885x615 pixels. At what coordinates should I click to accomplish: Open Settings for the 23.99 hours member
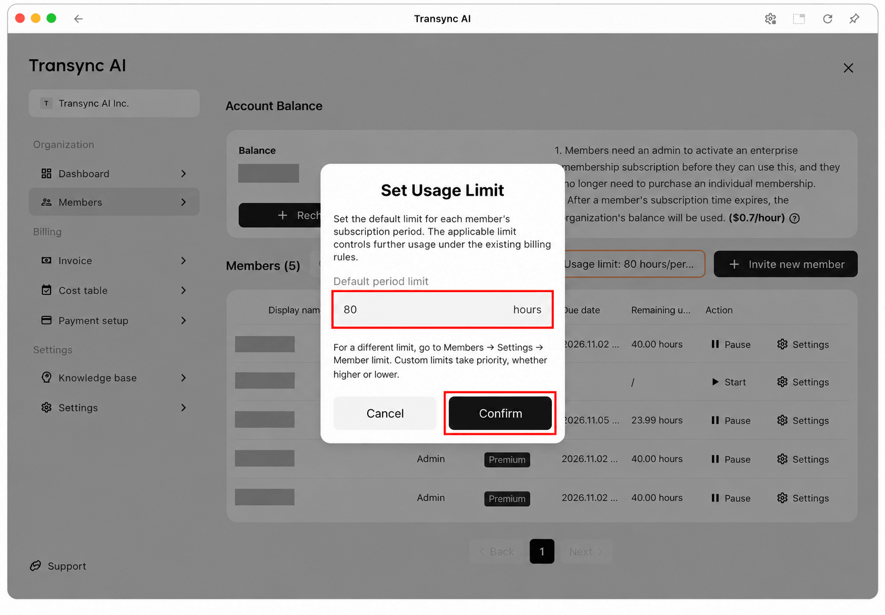click(x=803, y=420)
